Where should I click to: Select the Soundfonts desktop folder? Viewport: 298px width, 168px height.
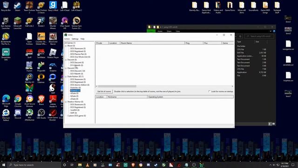pyautogui.click(x=253, y=7)
